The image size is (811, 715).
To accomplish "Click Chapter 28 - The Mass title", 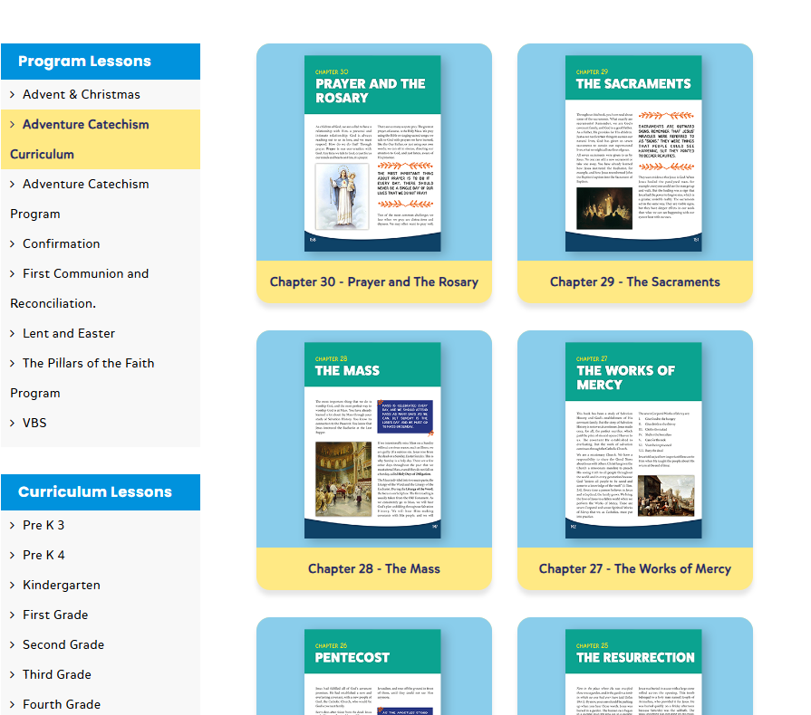I will pyautogui.click(x=373, y=568).
